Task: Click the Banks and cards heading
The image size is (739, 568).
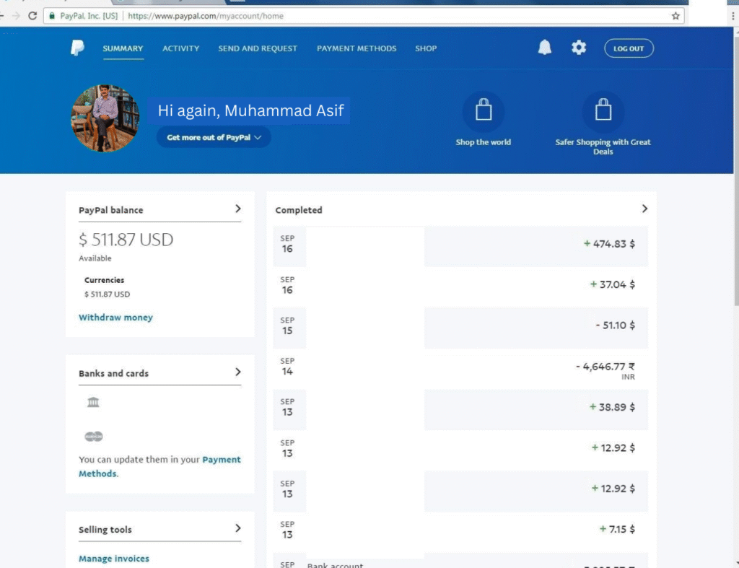Action: tap(113, 373)
